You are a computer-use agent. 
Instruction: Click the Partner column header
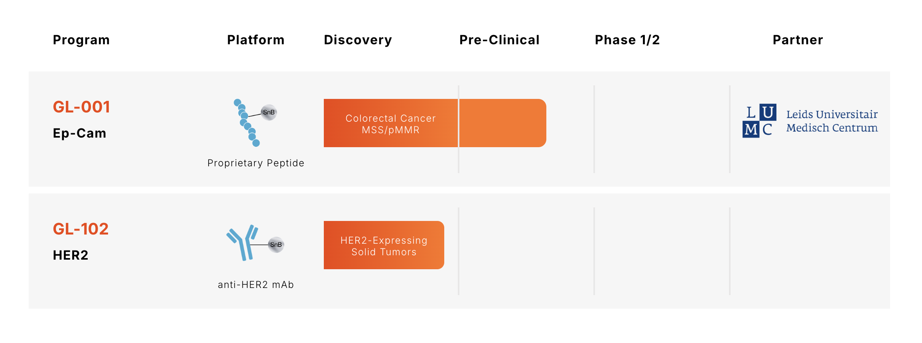tap(798, 40)
